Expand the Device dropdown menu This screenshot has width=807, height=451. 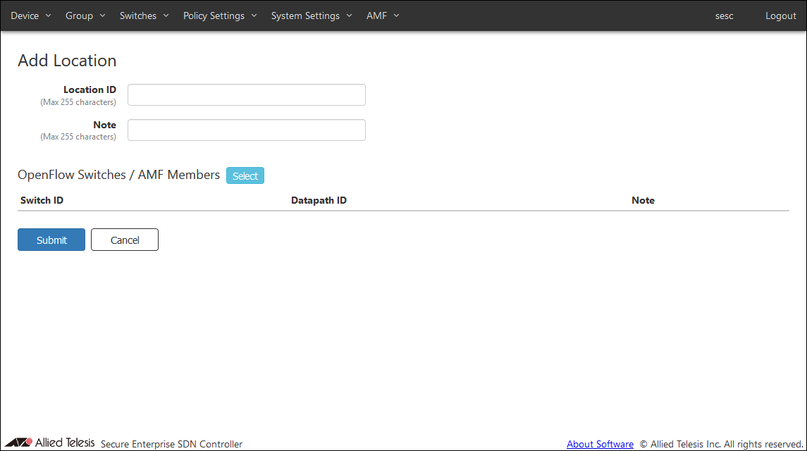coord(31,16)
